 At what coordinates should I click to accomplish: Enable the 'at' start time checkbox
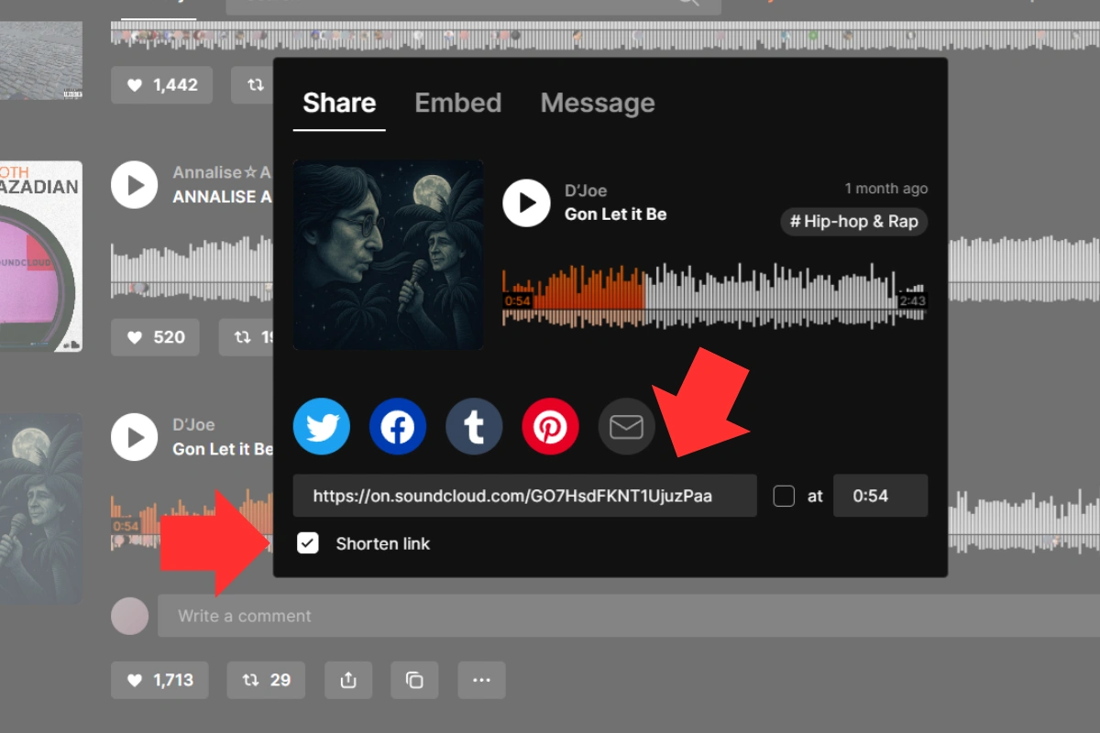click(x=784, y=496)
